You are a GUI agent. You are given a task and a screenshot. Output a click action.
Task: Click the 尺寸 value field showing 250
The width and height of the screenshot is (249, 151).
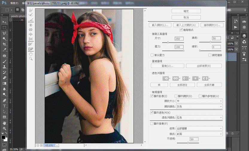tap(179, 39)
